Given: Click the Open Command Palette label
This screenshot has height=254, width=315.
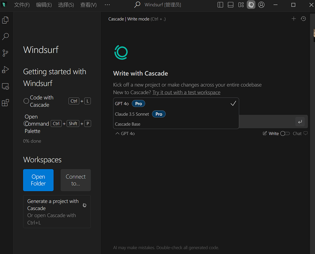Looking at the screenshot, I should coord(37,124).
